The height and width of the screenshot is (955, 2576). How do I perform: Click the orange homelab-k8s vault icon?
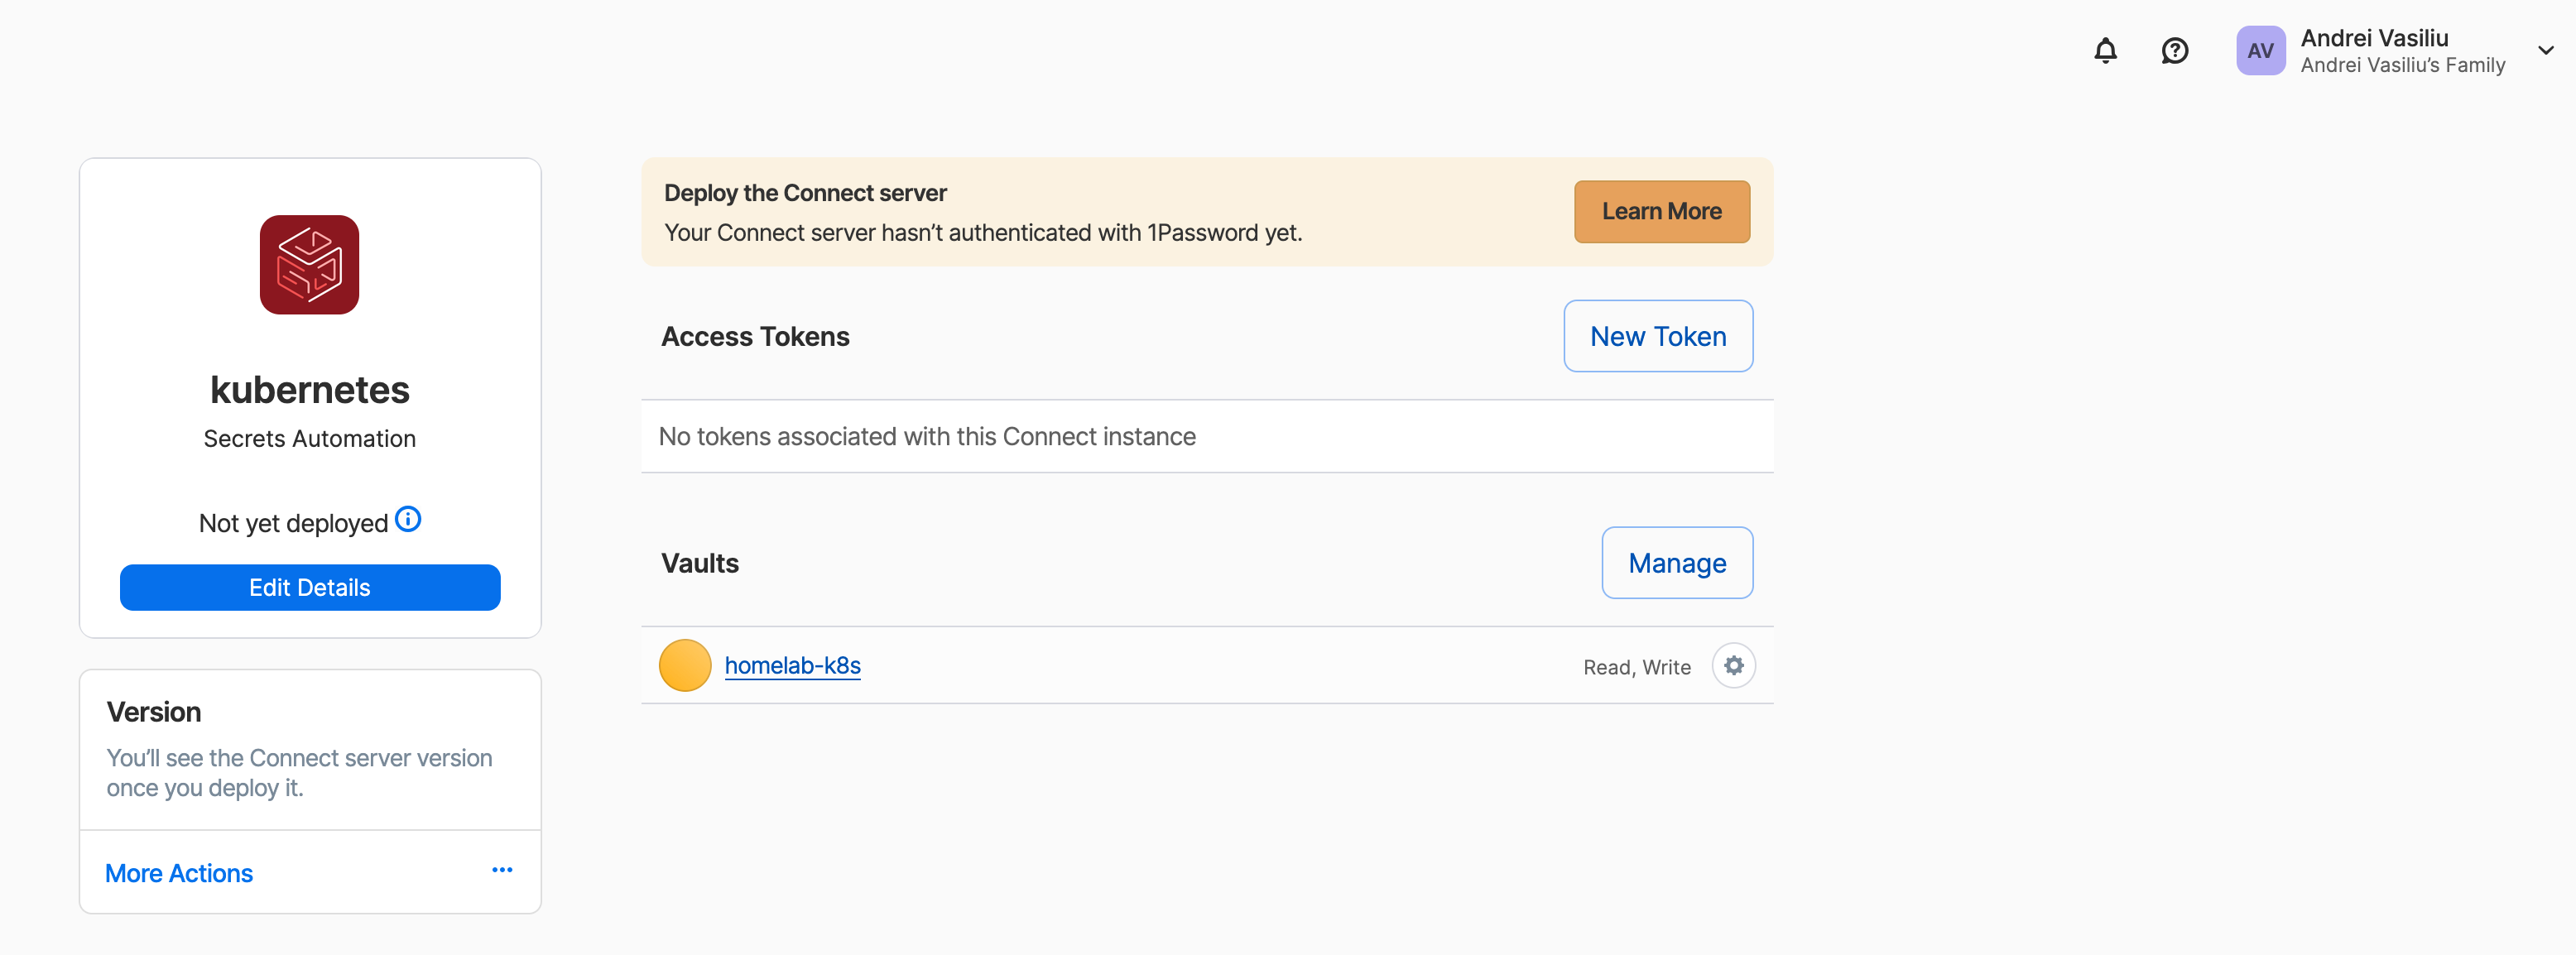tap(685, 666)
